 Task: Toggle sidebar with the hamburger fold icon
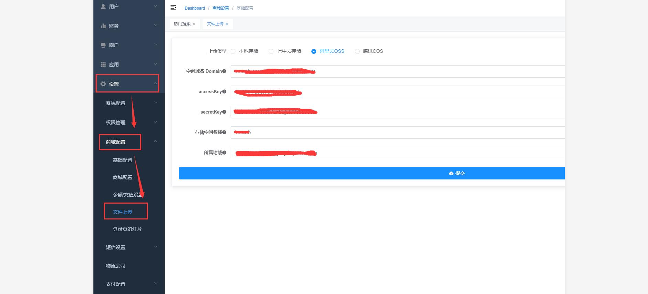point(173,8)
